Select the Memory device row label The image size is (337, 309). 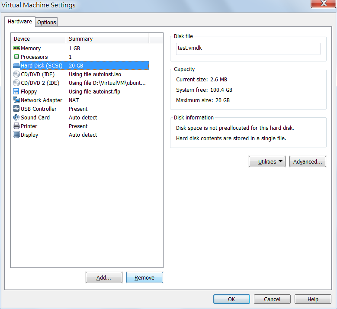click(x=31, y=48)
